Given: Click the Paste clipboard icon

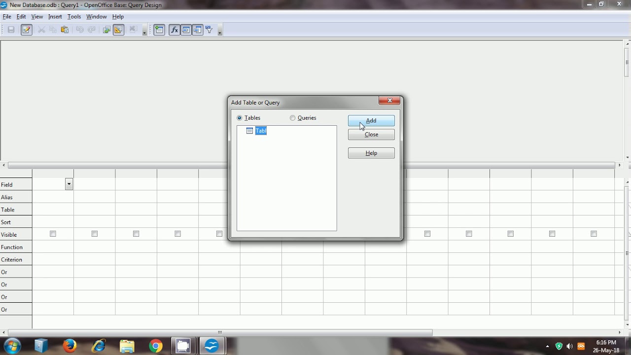Looking at the screenshot, I should coord(65,30).
